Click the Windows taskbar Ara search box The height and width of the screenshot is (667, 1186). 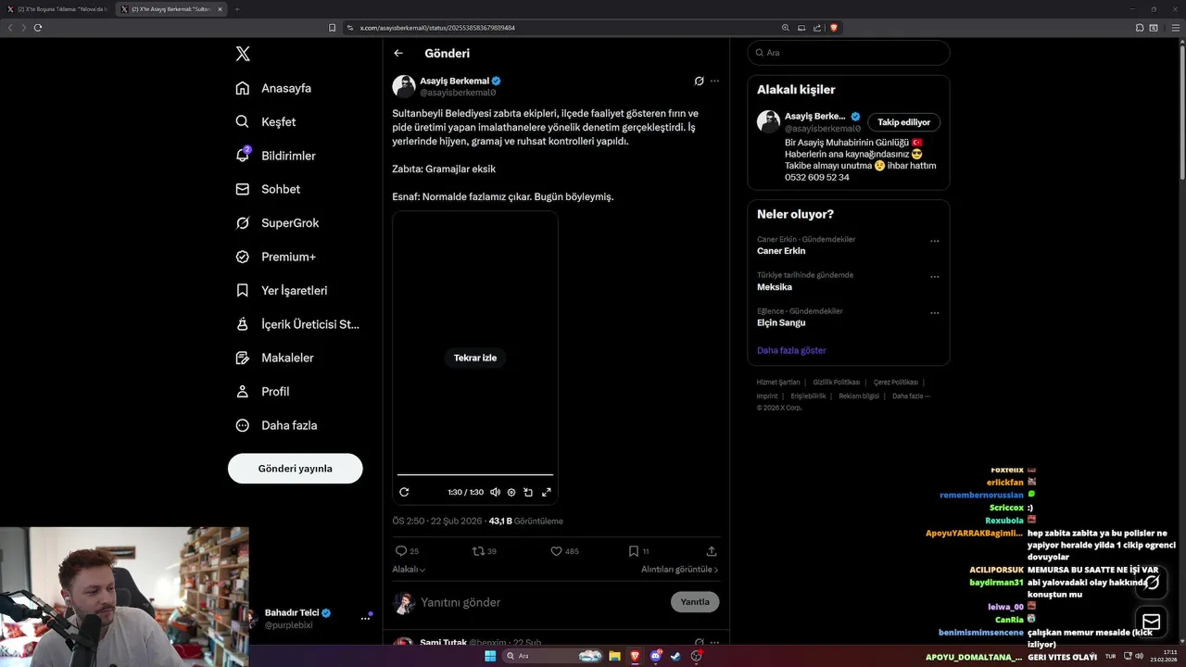(553, 656)
